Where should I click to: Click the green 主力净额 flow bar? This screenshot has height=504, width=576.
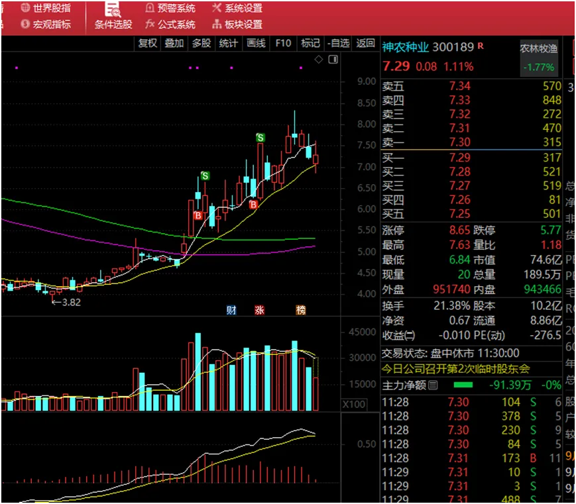coord(463,385)
